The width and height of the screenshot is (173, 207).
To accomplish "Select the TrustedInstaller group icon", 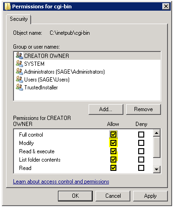I will coord(19,87).
